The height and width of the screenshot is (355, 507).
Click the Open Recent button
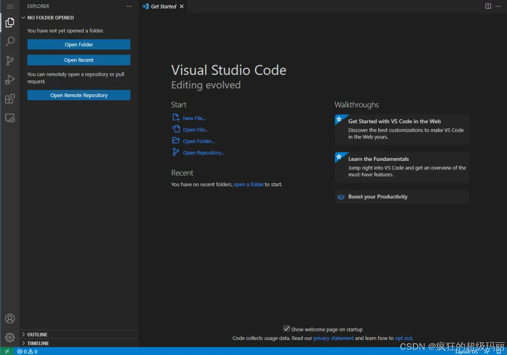coord(78,60)
